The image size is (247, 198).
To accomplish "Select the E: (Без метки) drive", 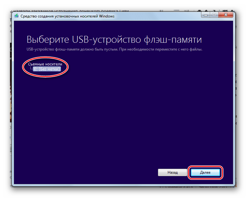I will point(47,69).
